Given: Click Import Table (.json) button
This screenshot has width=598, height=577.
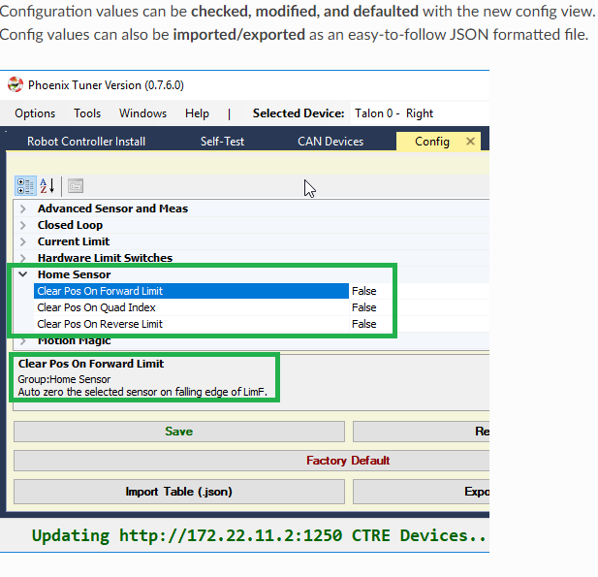Looking at the screenshot, I should tap(179, 492).
